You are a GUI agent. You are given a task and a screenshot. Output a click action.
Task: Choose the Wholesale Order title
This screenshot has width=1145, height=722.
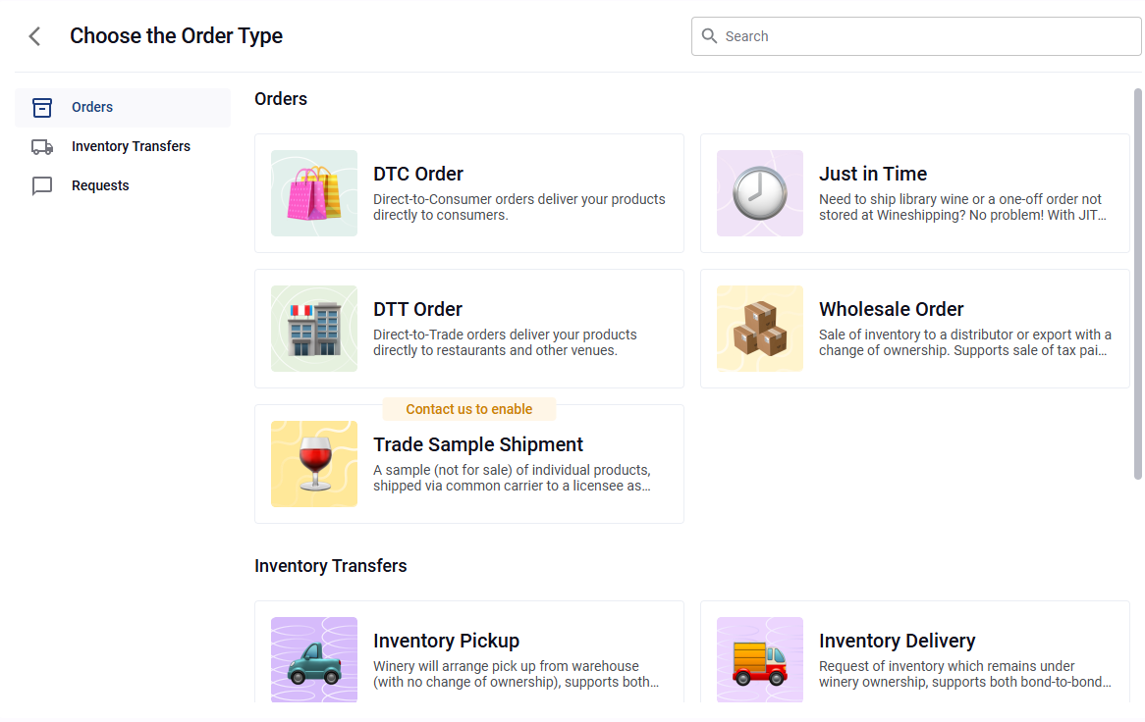892,309
